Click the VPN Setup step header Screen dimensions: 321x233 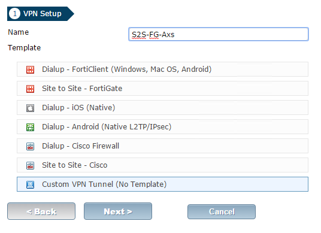click(x=41, y=14)
